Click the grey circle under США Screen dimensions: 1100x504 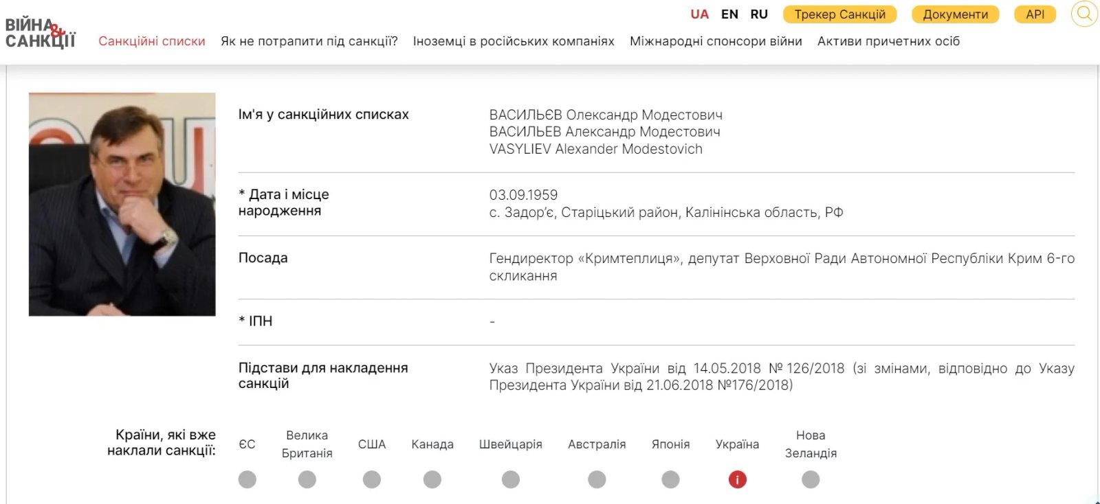point(372,479)
